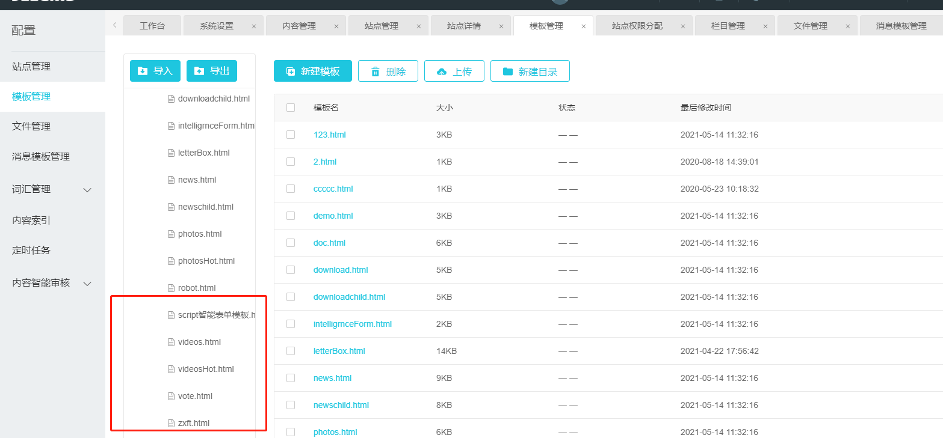
Task: Switch to the 站点权限分配 tab
Action: point(637,26)
